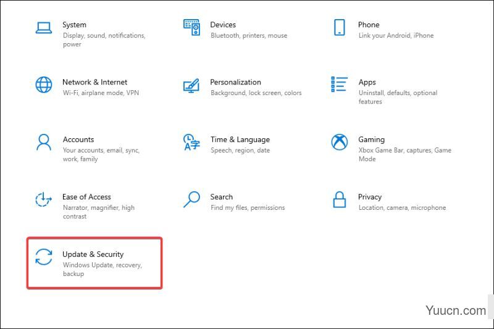Viewport: 494px width, 329px height.
Task: Click the Search magnifying glass icon
Action: tap(191, 199)
